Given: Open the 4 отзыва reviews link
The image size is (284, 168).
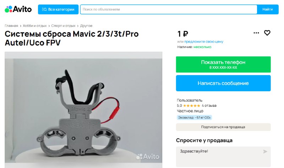Looking at the screenshot, I should coord(209,105).
